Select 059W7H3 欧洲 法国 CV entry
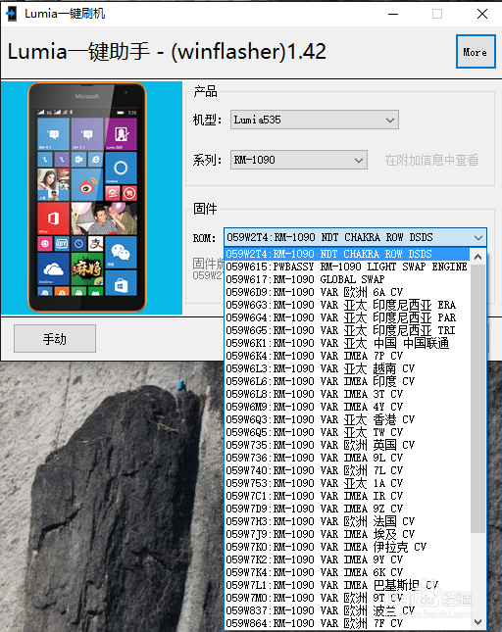 (347, 521)
